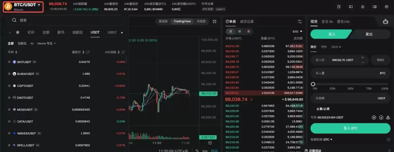Expand the 0.01 price precision dropdown
Viewport: 394px width, 152px height.
[x=297, y=31]
